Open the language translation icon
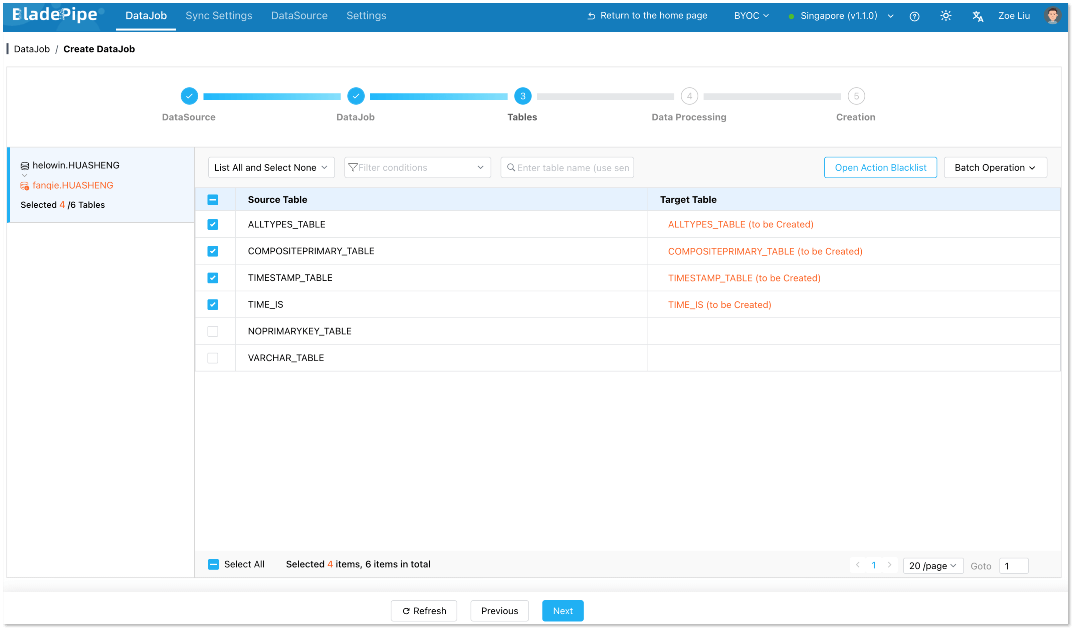Image resolution: width=1073 pixels, height=629 pixels. (x=977, y=16)
